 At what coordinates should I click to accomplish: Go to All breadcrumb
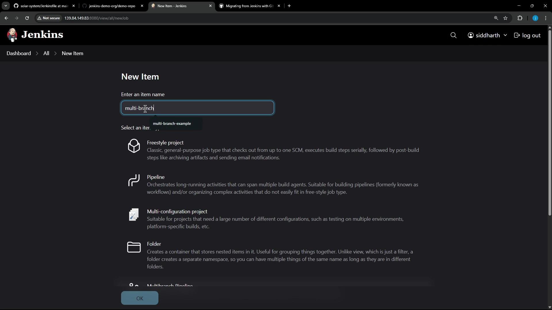(46, 53)
